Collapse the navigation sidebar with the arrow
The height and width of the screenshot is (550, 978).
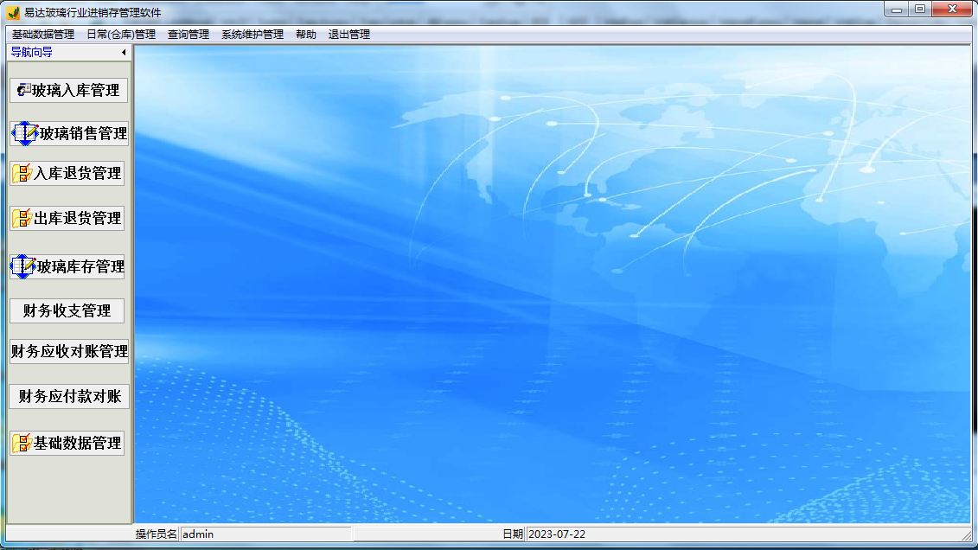click(x=122, y=52)
